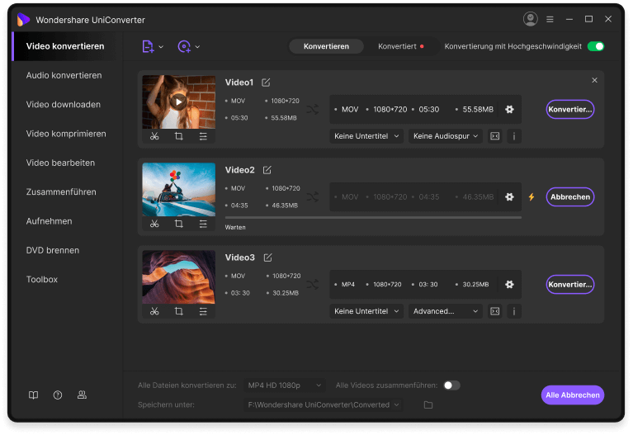
Task: Expand Keine Untertitel dropdown for Video1
Action: (x=366, y=136)
